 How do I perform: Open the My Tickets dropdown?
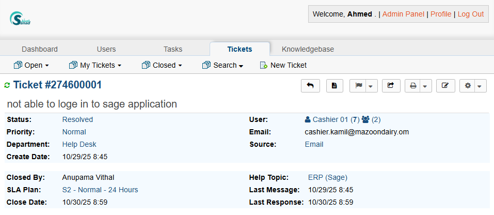95,65
